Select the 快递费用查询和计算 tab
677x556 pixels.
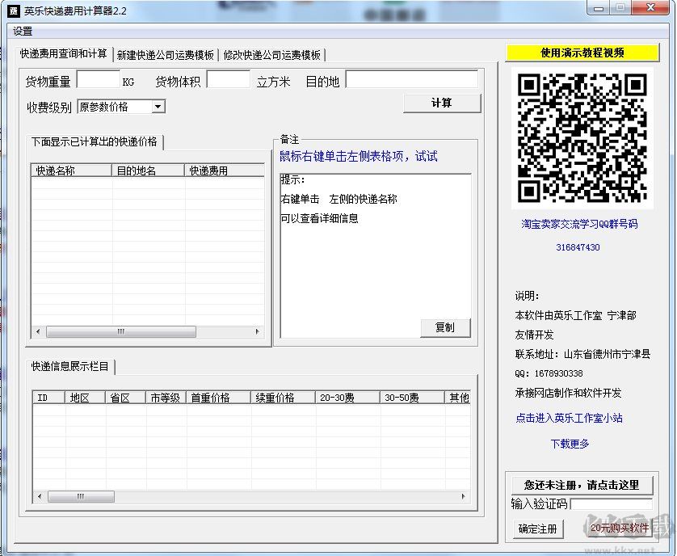[63, 54]
